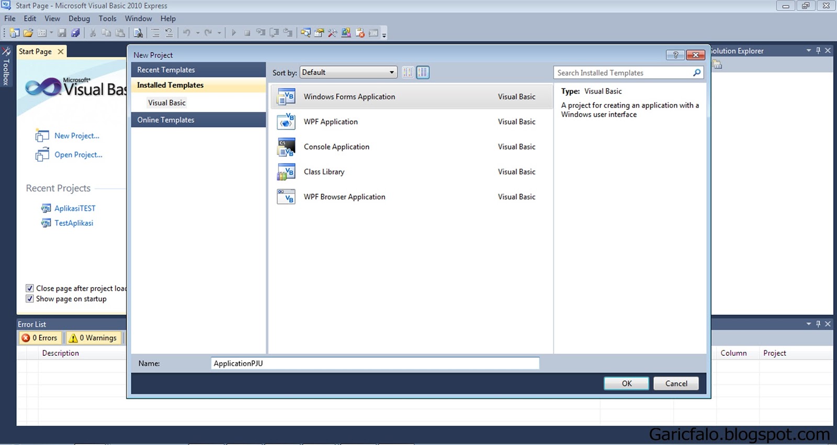Screen dimensions: 837x445
Task: Click the Start Debugging play icon
Action: point(234,33)
